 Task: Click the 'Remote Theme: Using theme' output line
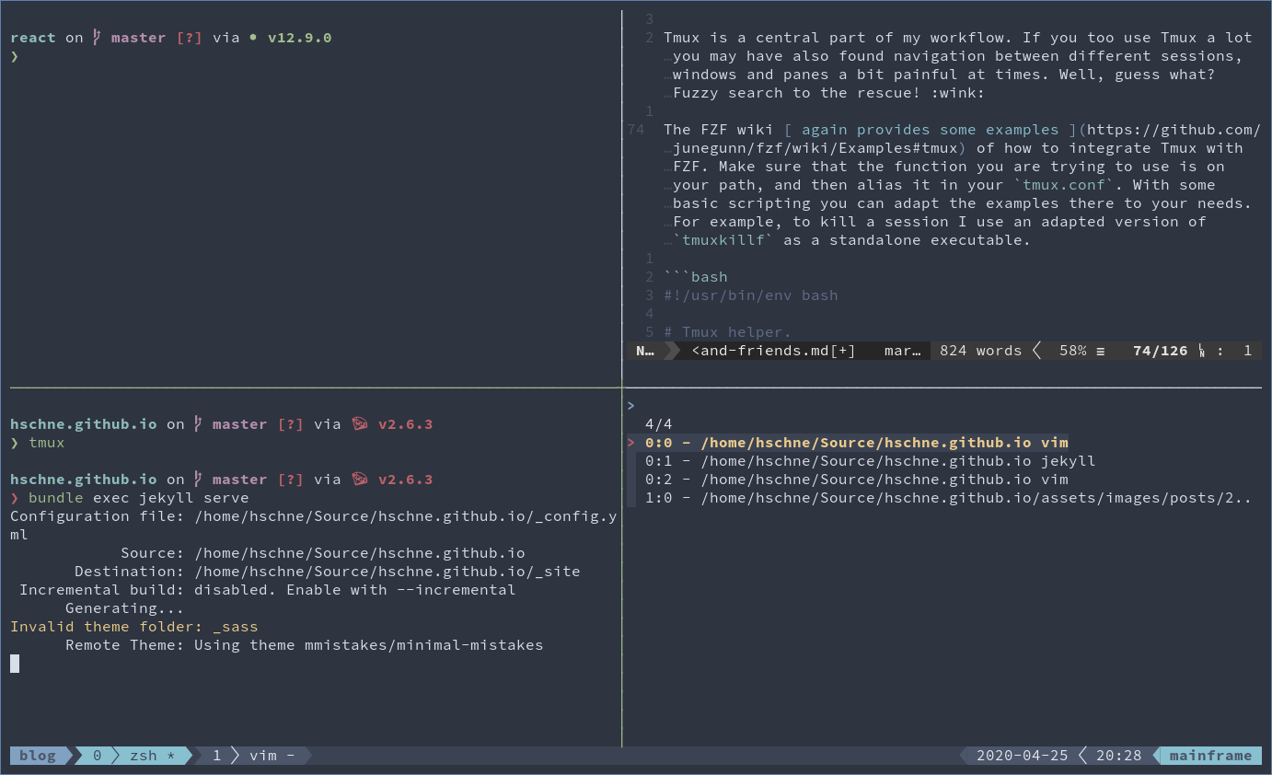tap(305, 645)
